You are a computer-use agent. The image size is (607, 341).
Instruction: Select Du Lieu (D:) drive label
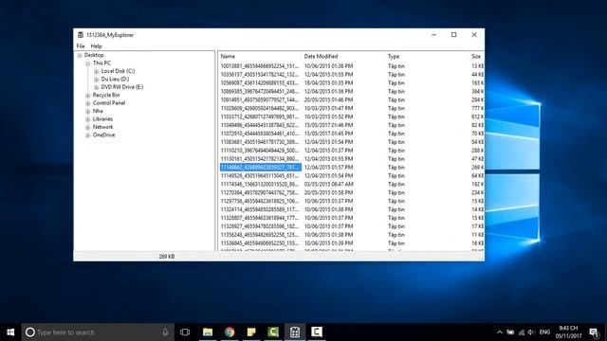click(x=115, y=79)
